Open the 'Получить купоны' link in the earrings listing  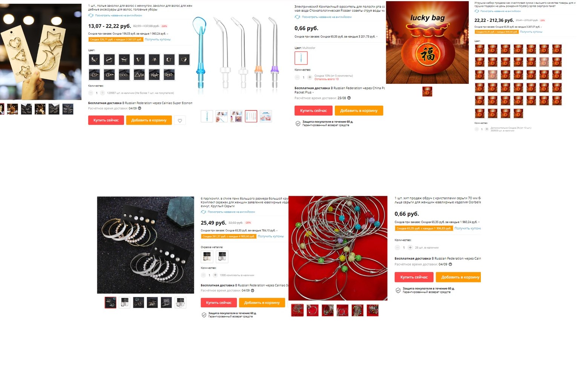271,236
